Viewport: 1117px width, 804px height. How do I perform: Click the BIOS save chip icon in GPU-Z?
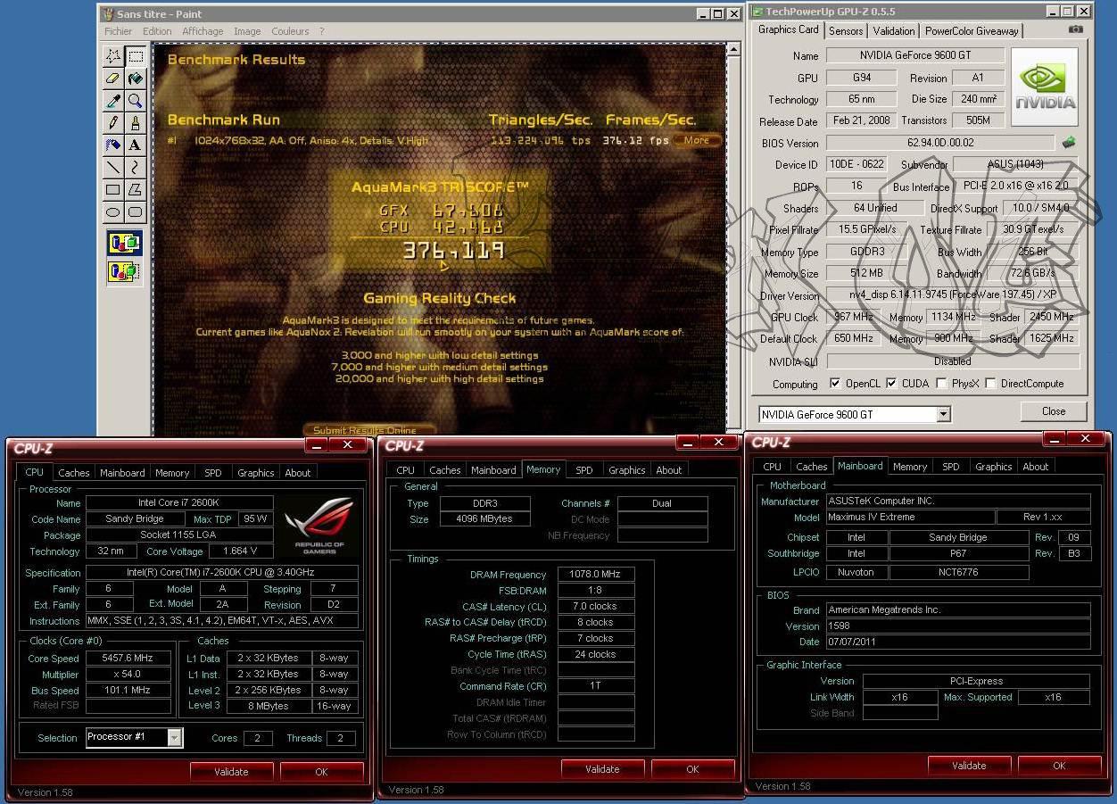[1069, 142]
